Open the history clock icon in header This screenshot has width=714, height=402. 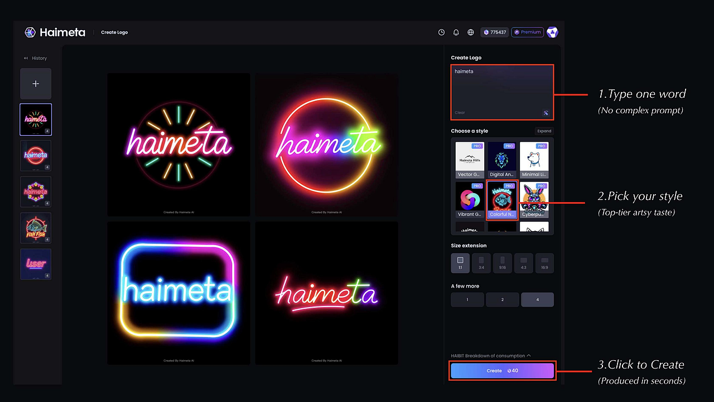point(441,32)
